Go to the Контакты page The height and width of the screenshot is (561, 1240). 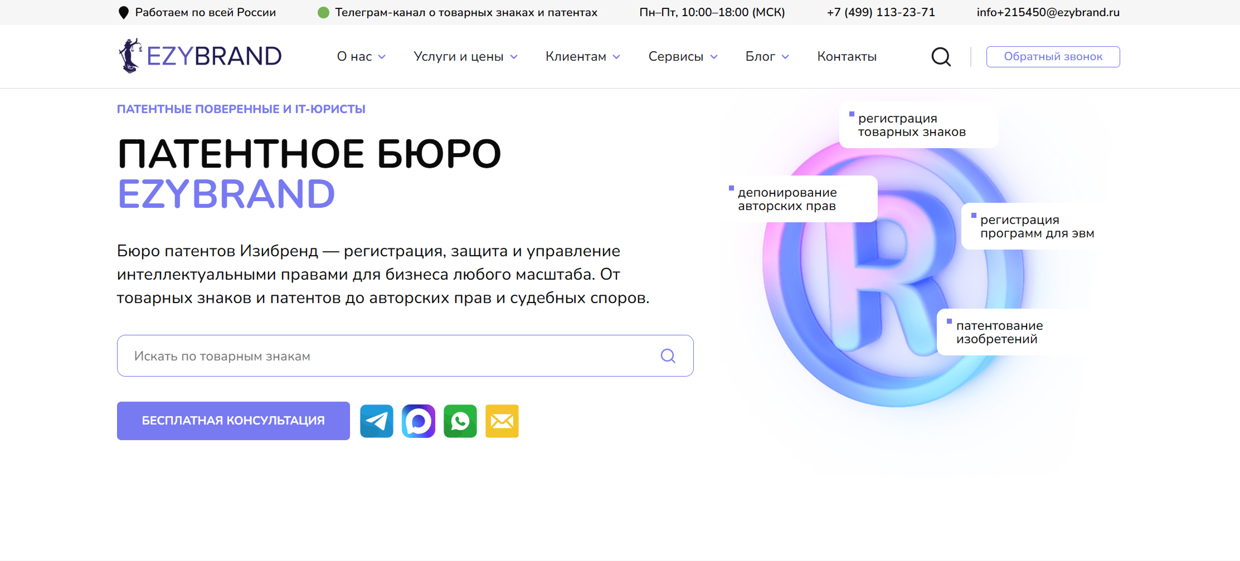click(847, 57)
